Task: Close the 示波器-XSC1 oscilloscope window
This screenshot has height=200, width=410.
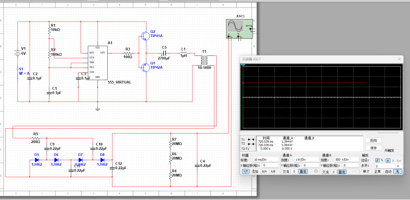Action: click(x=399, y=59)
